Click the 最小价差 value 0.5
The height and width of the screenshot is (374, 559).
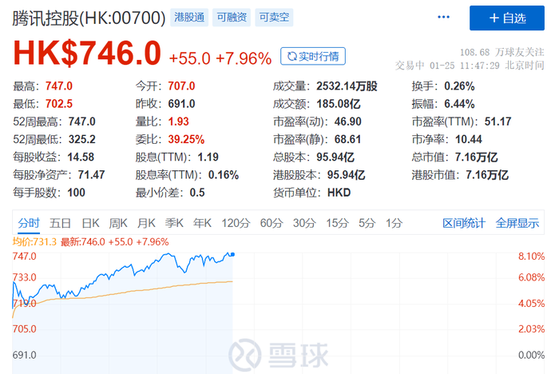tap(197, 193)
